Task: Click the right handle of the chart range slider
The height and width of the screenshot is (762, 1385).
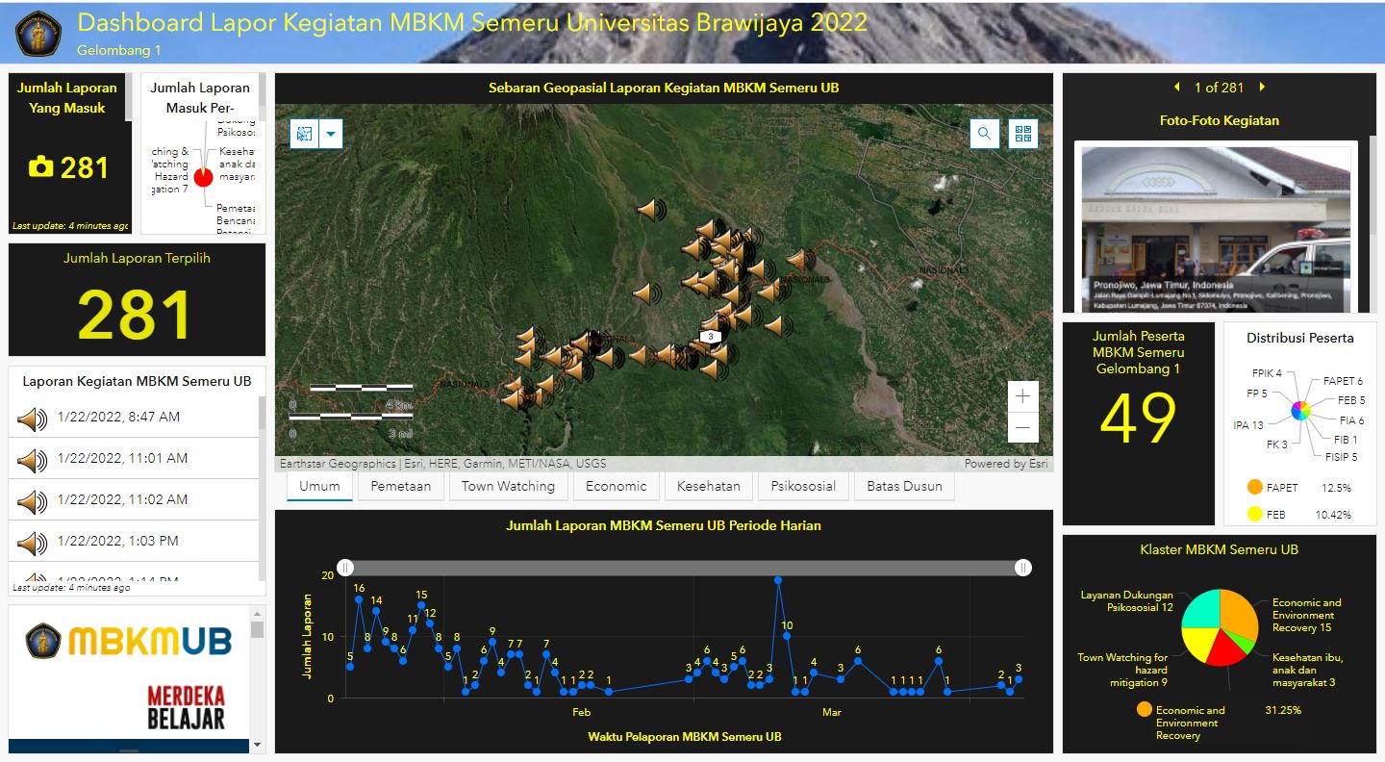Action: coord(1023,568)
